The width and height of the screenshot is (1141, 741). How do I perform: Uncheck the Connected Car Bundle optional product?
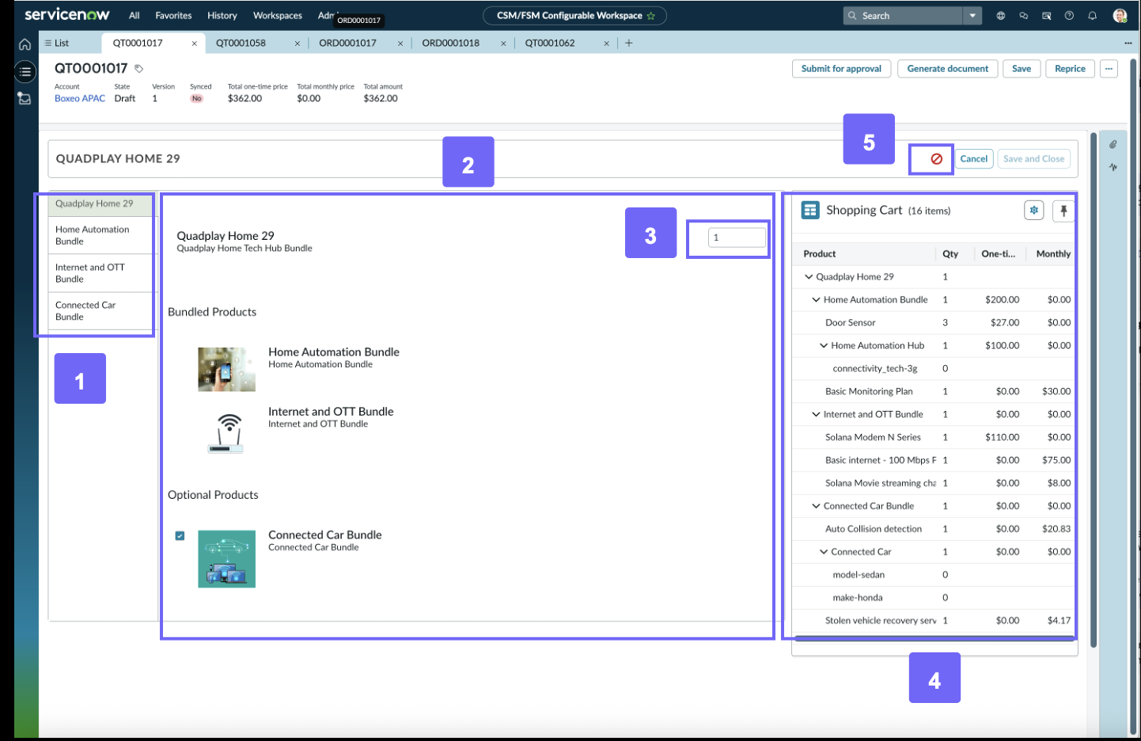pos(180,536)
